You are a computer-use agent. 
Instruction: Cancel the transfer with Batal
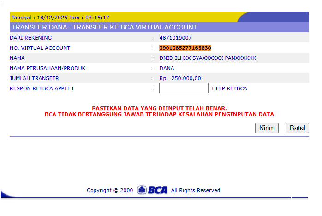click(297, 128)
